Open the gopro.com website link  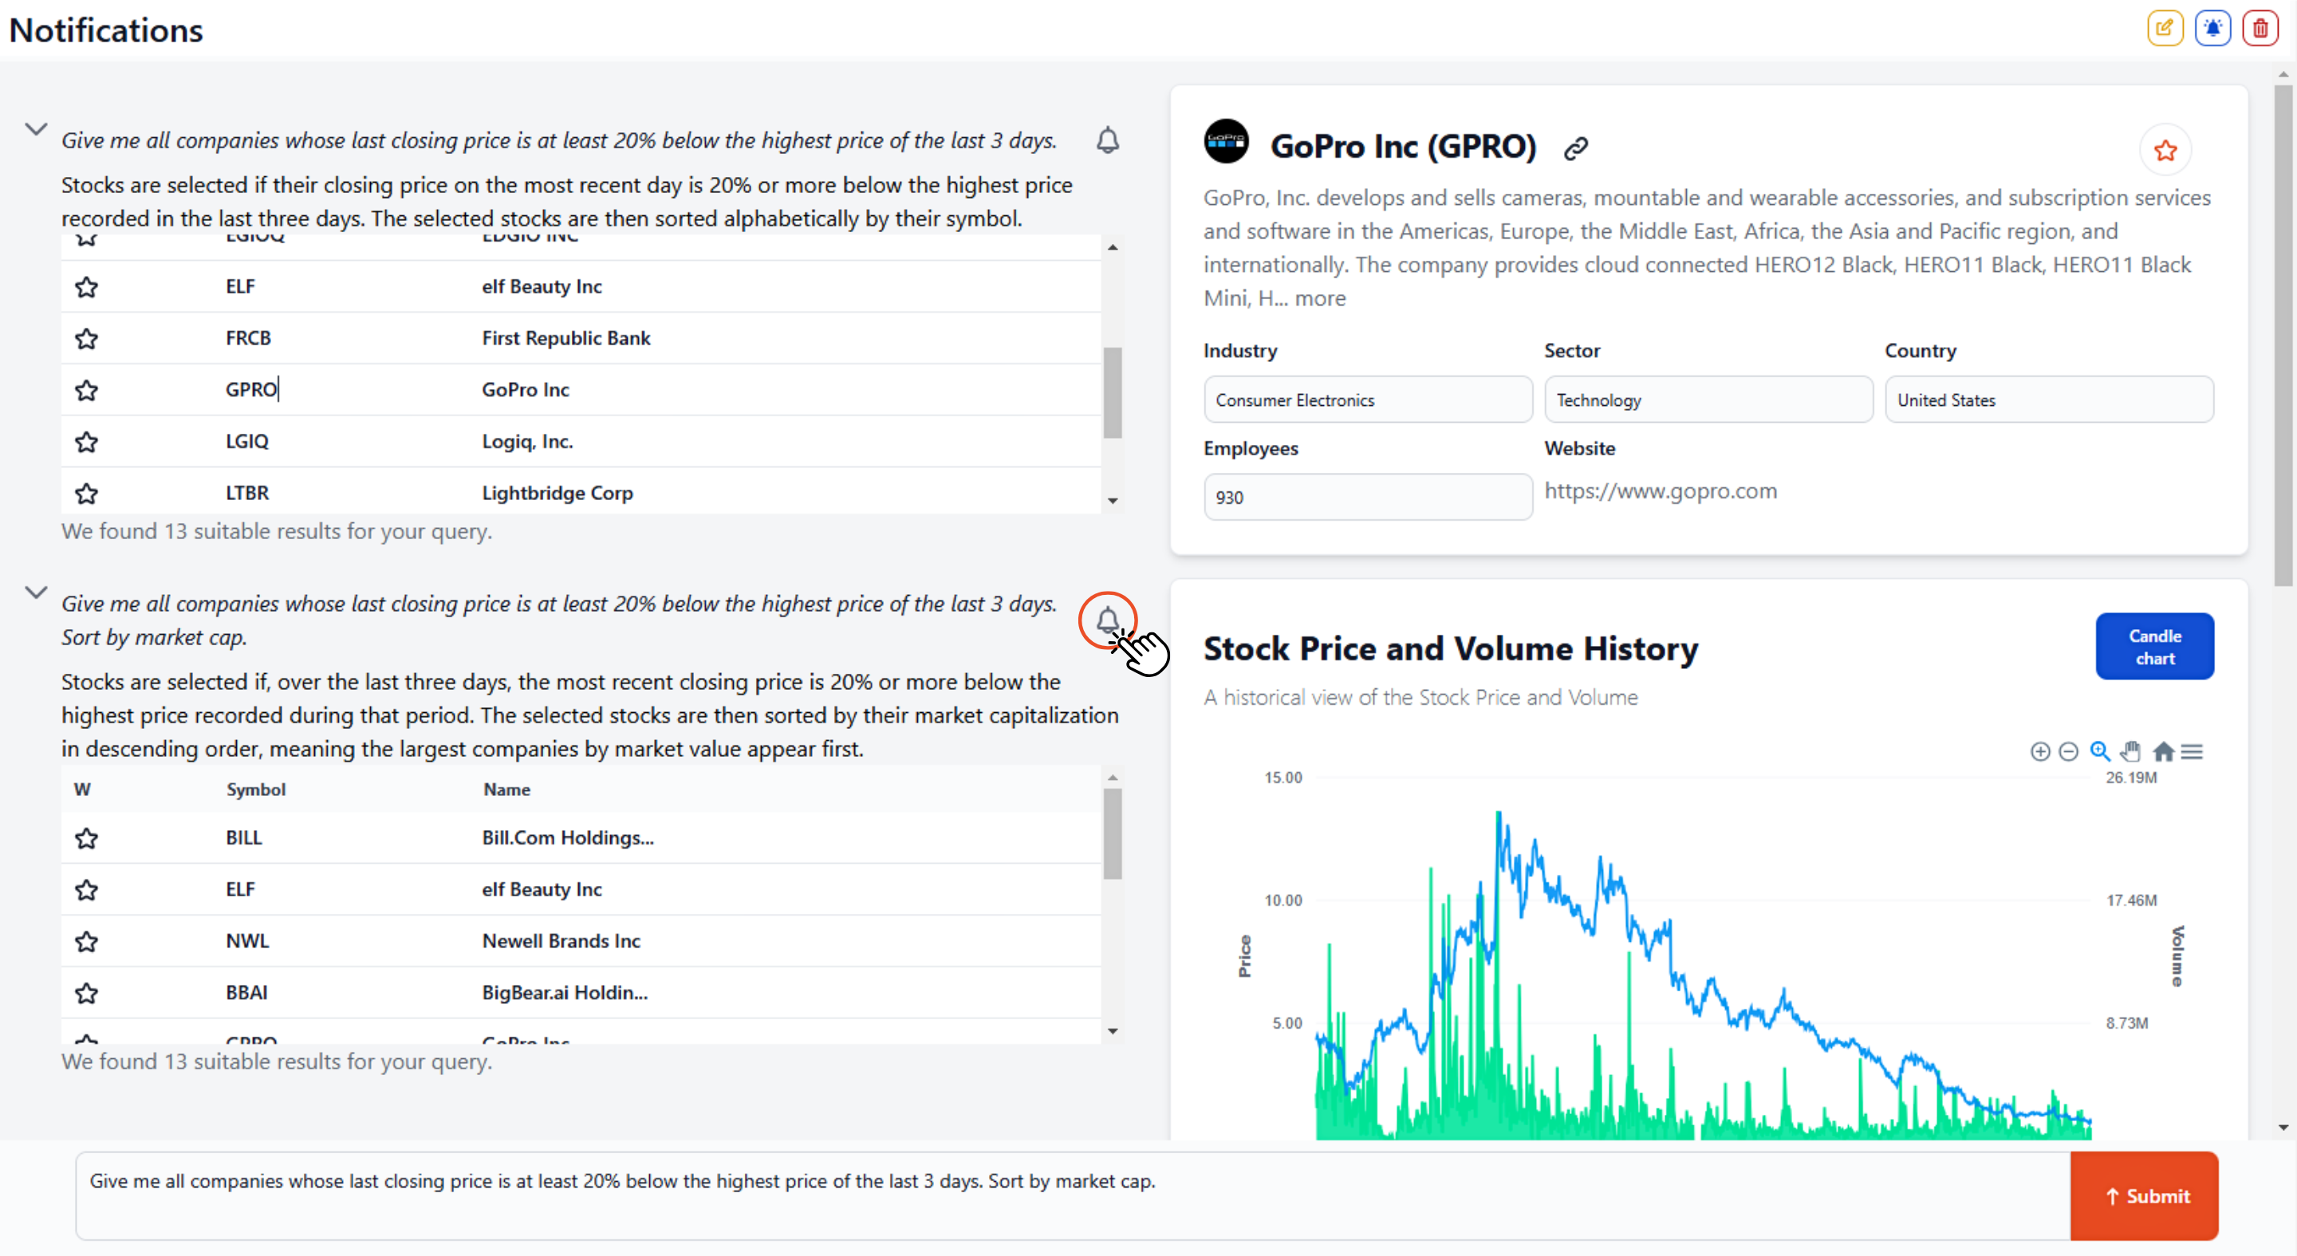(x=1661, y=491)
